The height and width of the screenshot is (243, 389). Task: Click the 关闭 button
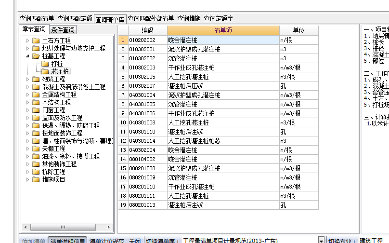pyautogui.click(x=135, y=240)
